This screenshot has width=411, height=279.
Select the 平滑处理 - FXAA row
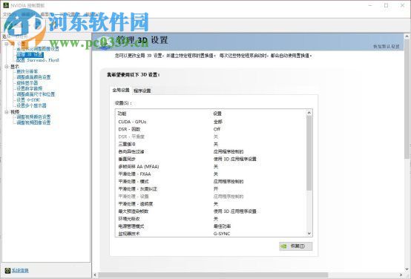(x=211, y=174)
